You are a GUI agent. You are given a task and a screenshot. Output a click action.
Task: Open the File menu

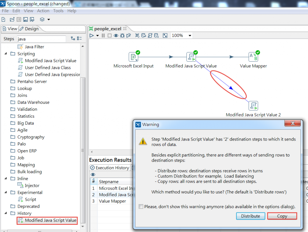(5, 11)
